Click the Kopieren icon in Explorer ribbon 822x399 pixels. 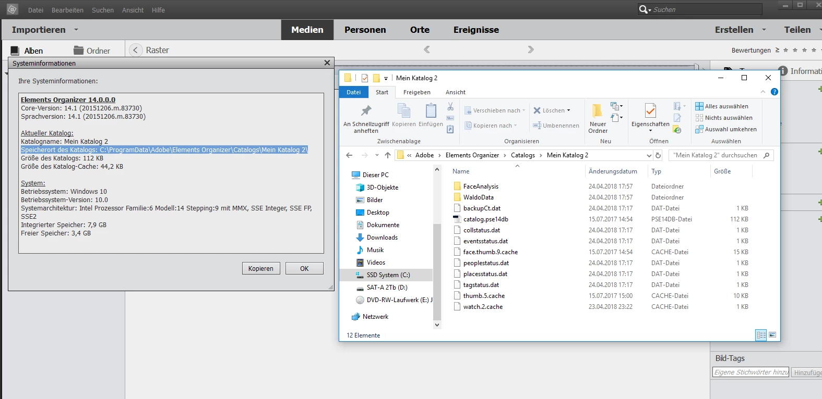click(x=403, y=115)
